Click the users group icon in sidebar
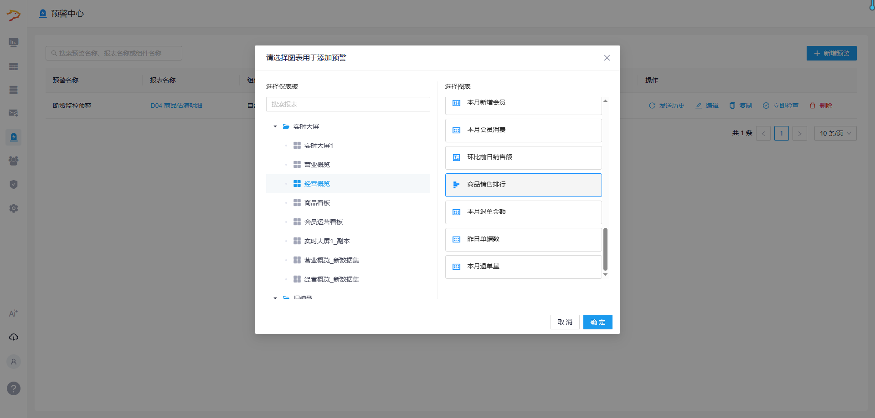 [13, 161]
